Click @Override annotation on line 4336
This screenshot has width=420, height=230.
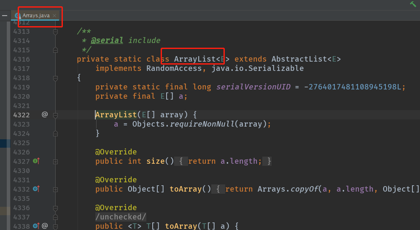(x=116, y=208)
